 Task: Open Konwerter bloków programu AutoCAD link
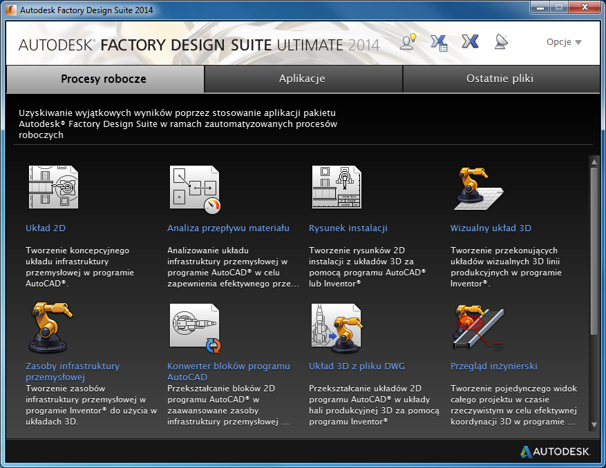click(229, 371)
